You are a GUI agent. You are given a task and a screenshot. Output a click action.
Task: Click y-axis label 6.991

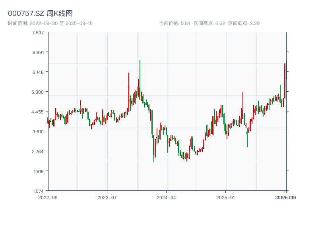(x=38, y=52)
